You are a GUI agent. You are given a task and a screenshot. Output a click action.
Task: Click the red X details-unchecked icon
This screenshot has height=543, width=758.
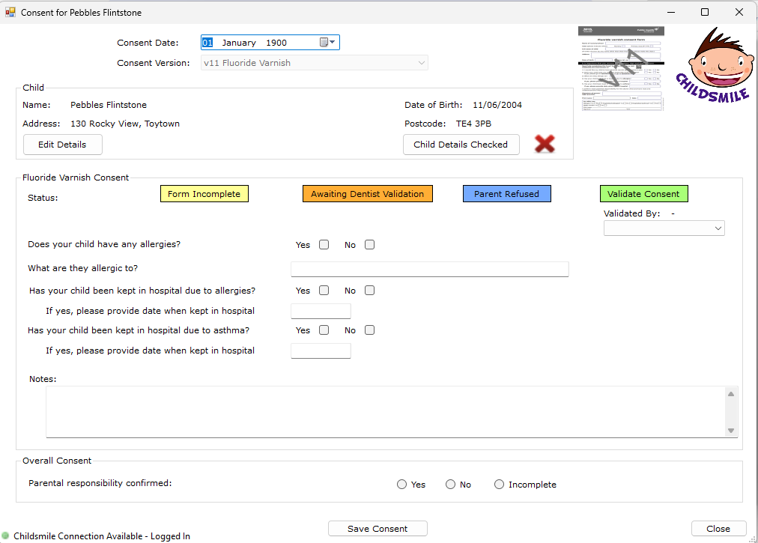[x=545, y=144]
